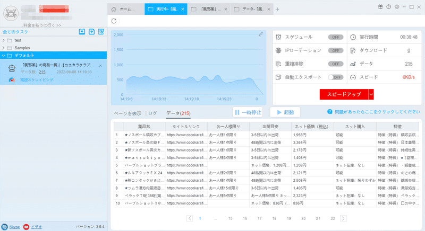Click the 自動エクスポート export icon
The image size is (425, 231).
click(278, 77)
